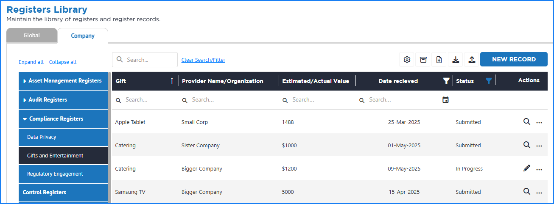
Task: Click the archive box toolbar icon
Action: (423, 60)
